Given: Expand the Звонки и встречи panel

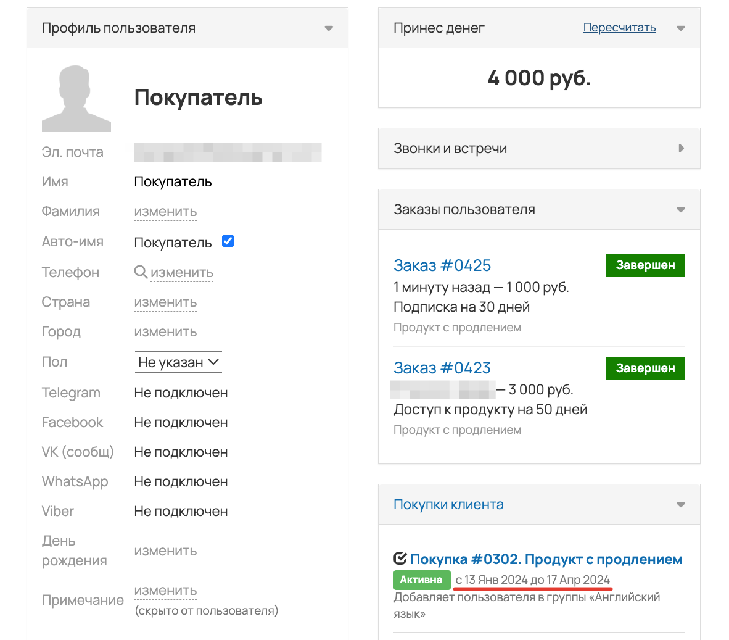Looking at the screenshot, I should pyautogui.click(x=681, y=148).
